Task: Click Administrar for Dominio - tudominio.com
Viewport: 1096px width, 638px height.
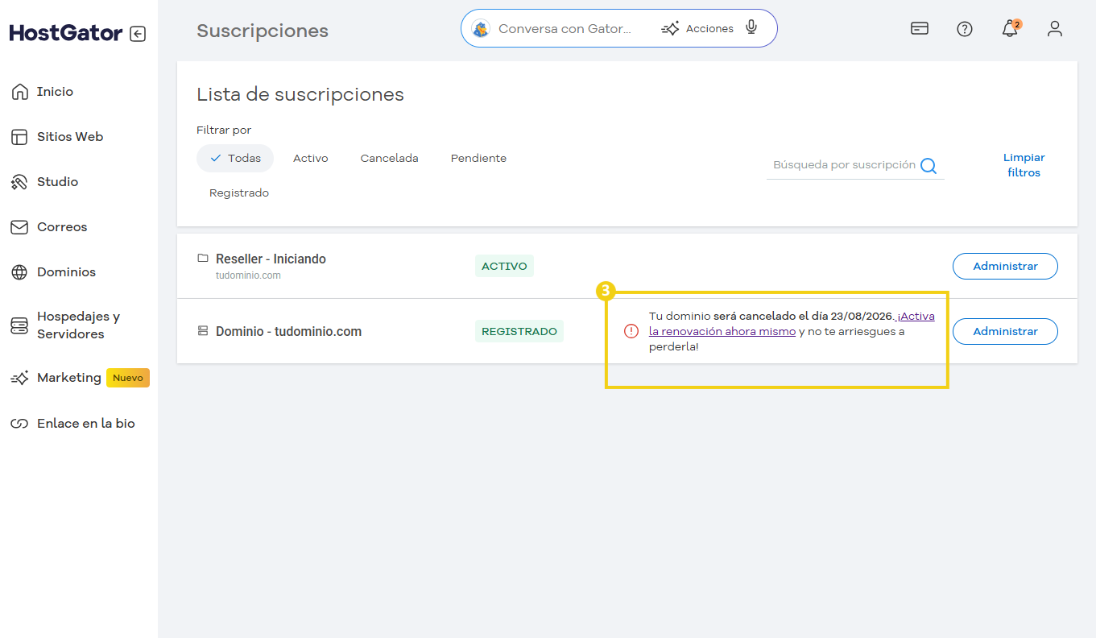Action: [x=1004, y=332]
